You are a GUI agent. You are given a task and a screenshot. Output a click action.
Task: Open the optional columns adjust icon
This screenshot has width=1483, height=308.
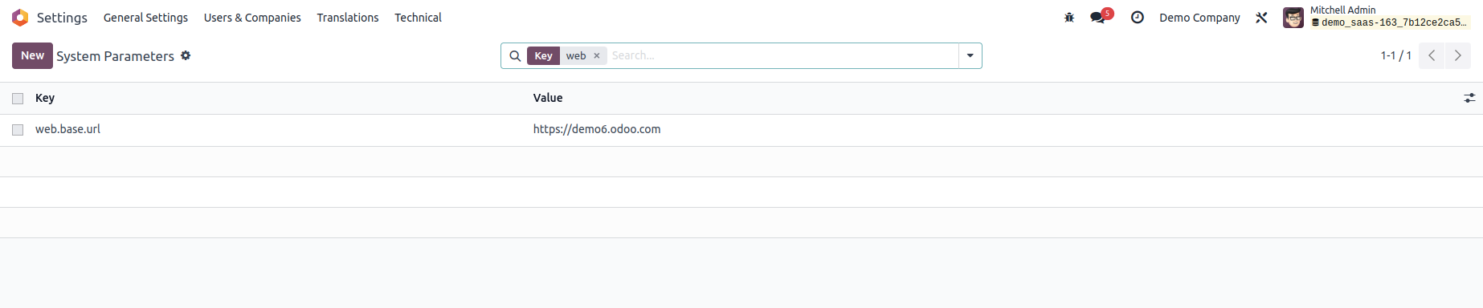pyautogui.click(x=1469, y=98)
